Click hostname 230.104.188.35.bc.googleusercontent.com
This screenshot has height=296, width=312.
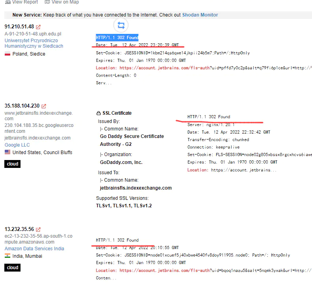pos(39,128)
